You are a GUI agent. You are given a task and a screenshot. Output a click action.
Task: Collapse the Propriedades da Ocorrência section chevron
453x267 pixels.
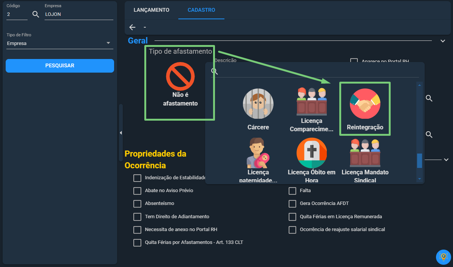(446, 160)
